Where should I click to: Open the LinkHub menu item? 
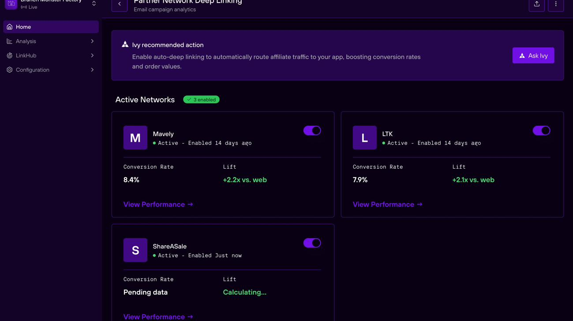[x=51, y=55]
